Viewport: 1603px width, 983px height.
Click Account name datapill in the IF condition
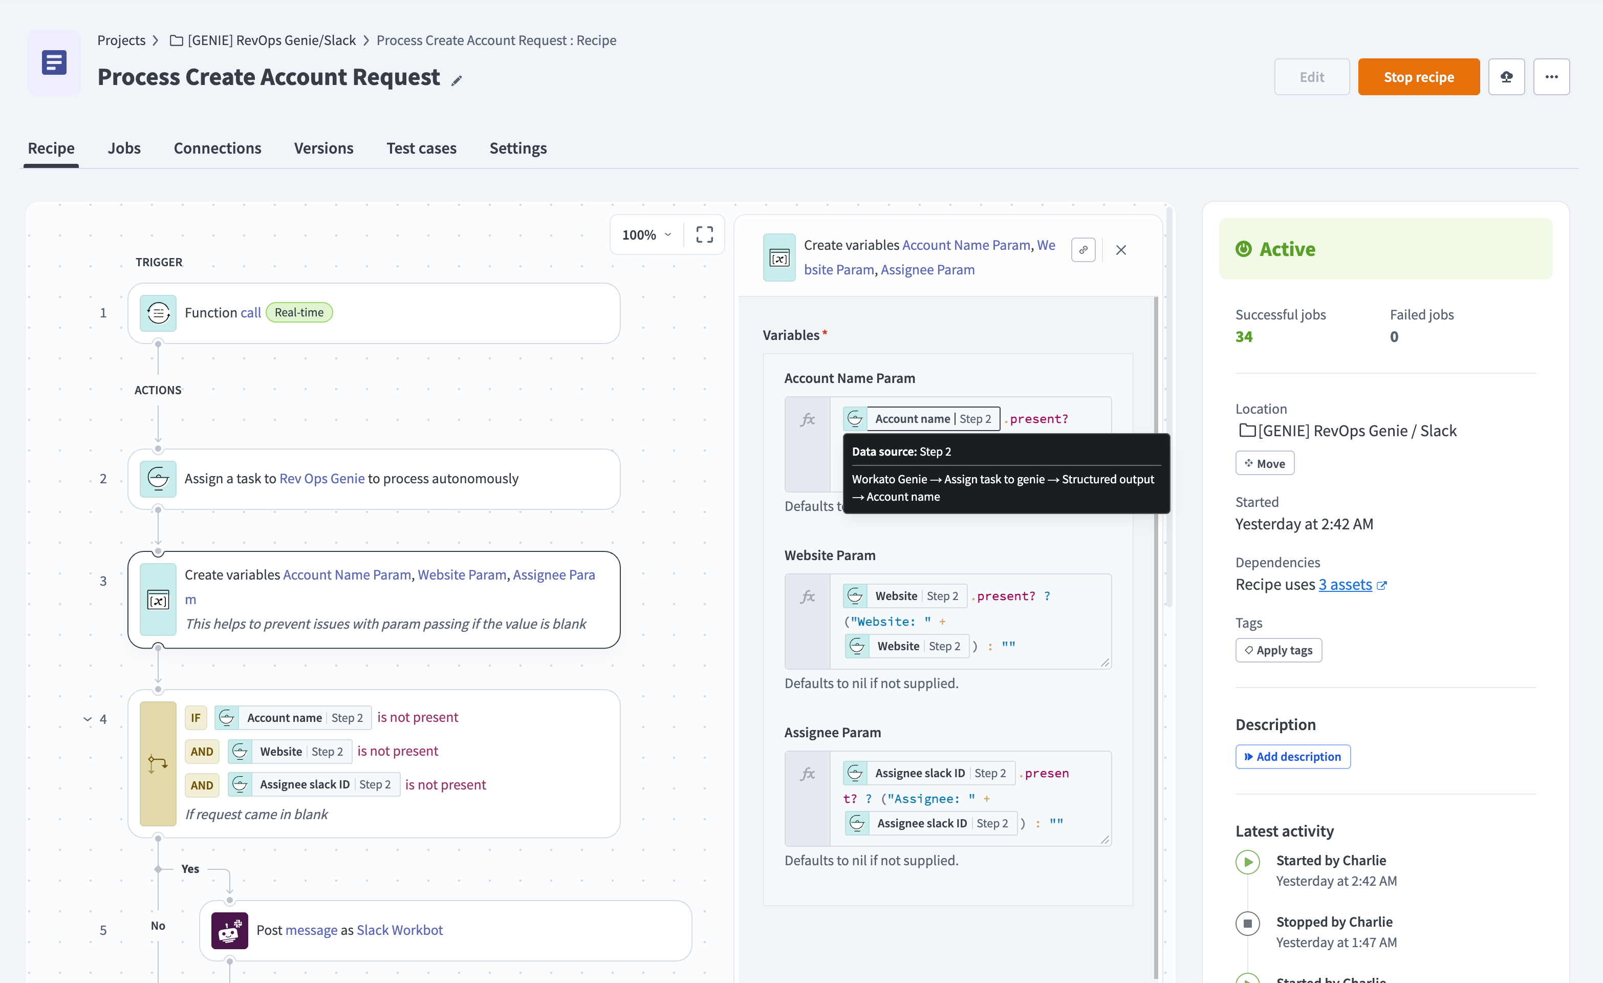click(x=293, y=717)
